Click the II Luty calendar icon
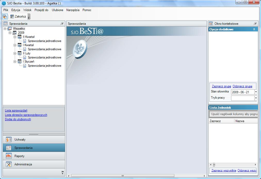261x179 pixels. (20, 53)
